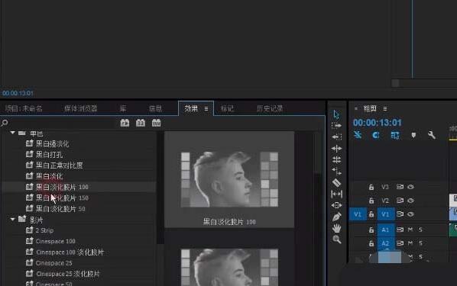This screenshot has width=457, height=286.
Task: Solo audio track A1
Action: (x=420, y=230)
